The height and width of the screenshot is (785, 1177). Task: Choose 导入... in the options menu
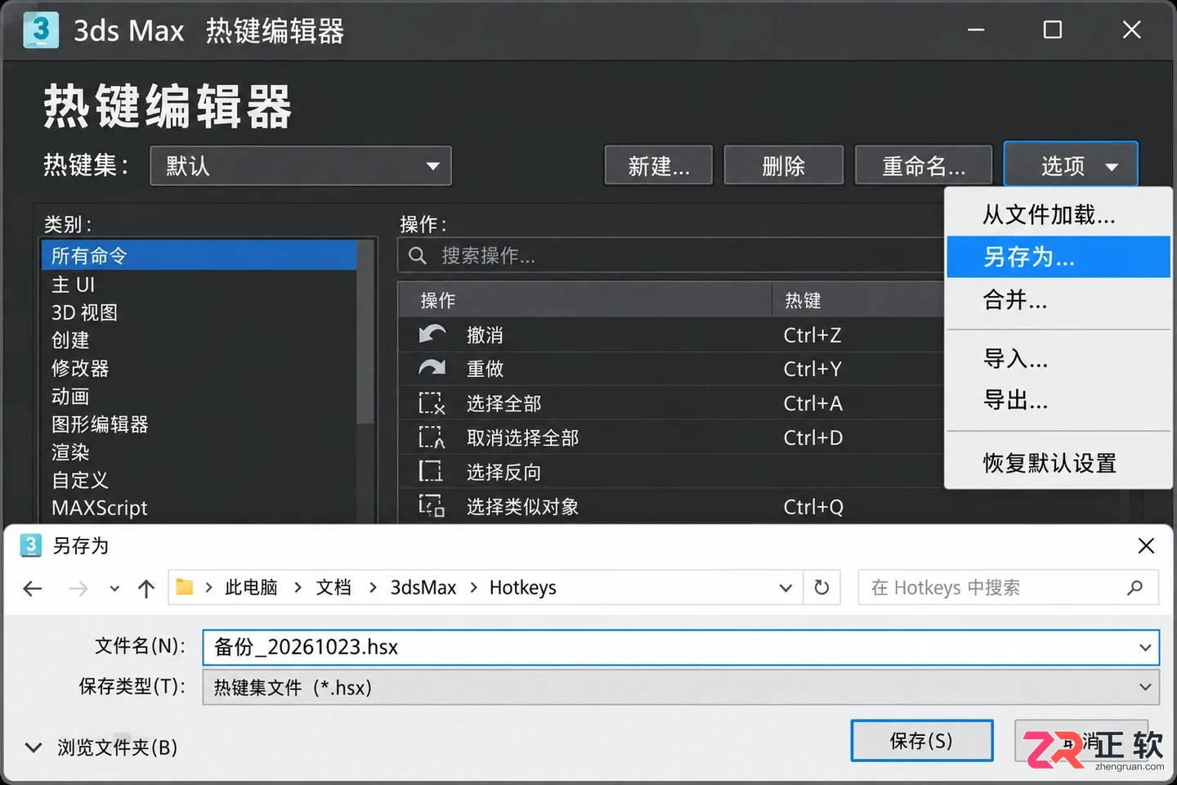[1058, 359]
